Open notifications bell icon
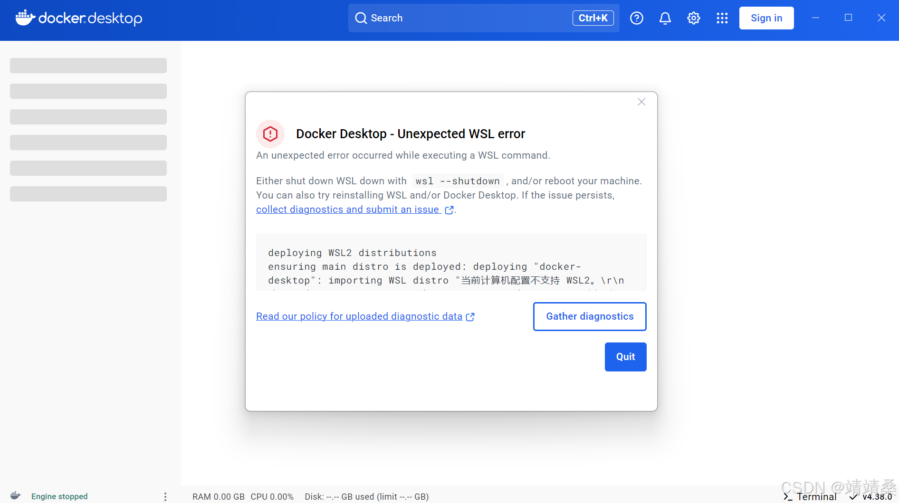 point(665,18)
